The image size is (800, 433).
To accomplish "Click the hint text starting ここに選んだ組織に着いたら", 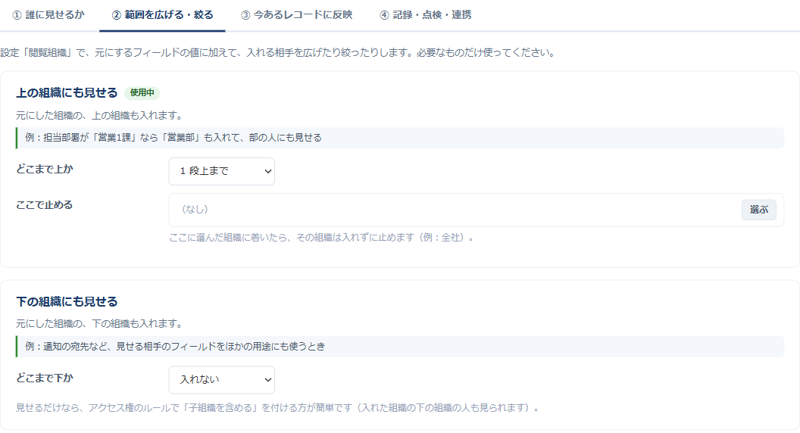I will 322,238.
